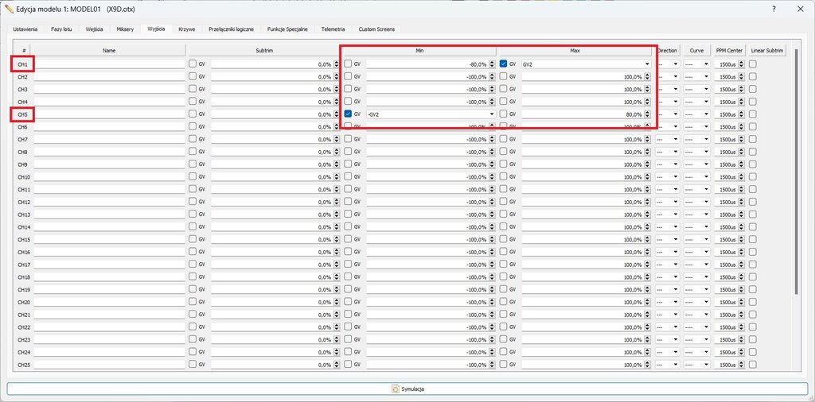Viewport: 815px width, 402px height.
Task: Click the CH1 label button
Action: coord(22,64)
